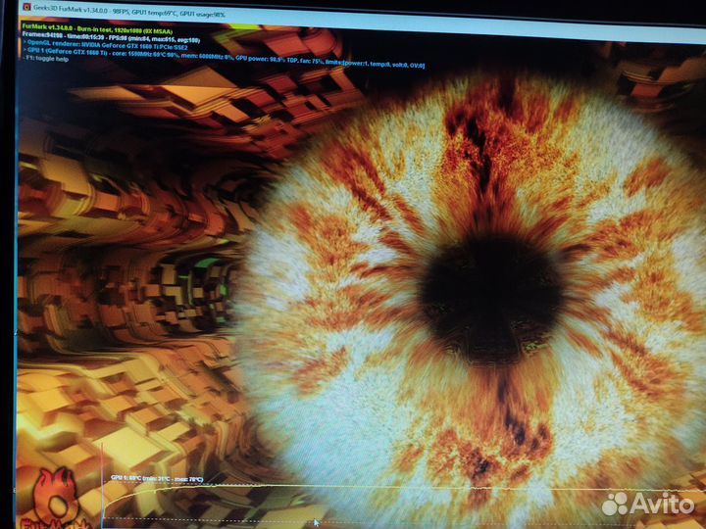This screenshot has width=706, height=529.
Task: Click the 'GPU 1' min/max temperature graph label
Action: pos(157,479)
